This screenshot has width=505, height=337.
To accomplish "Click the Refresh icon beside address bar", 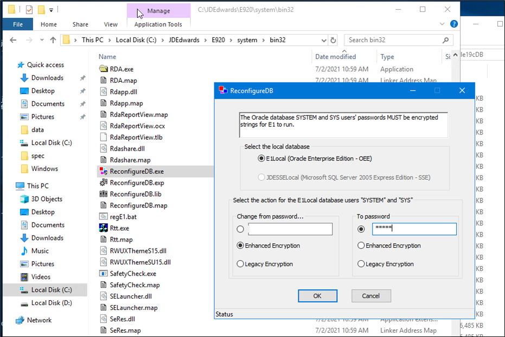I will (334, 40).
